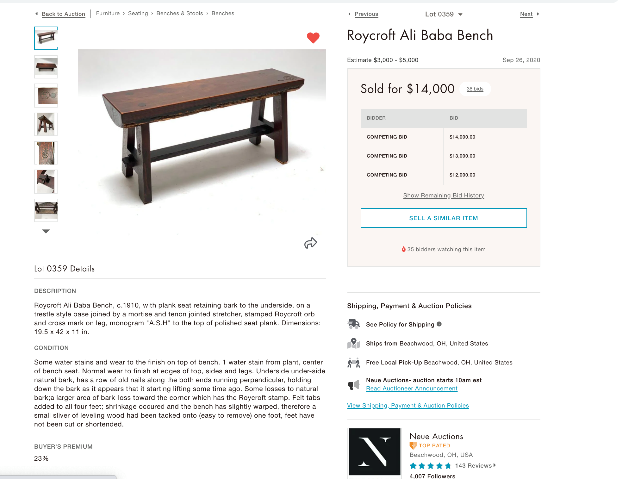Click the Sell a Similar Item button
The height and width of the screenshot is (479, 622).
tap(444, 218)
